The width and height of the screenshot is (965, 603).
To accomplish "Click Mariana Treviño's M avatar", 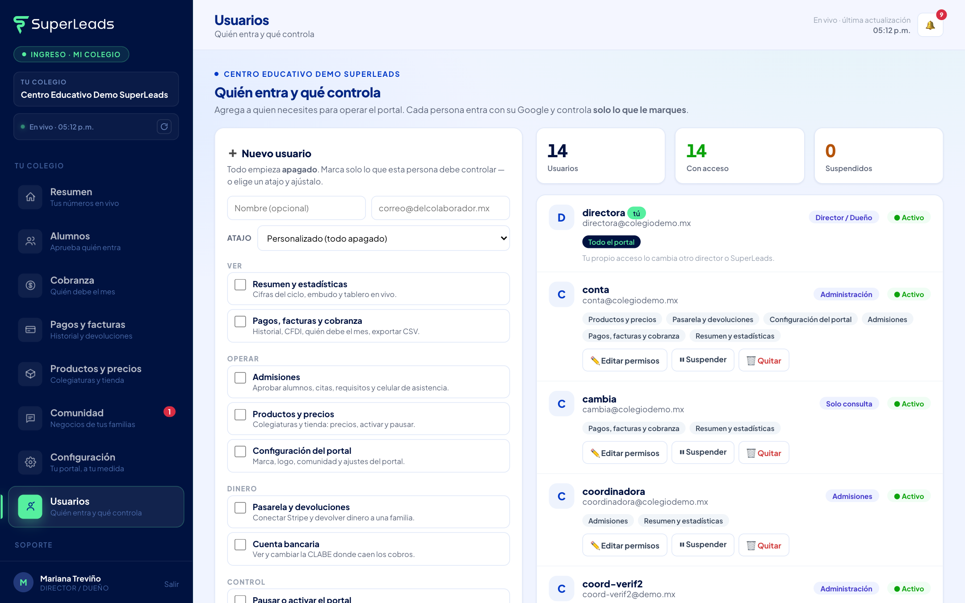I will [24, 582].
